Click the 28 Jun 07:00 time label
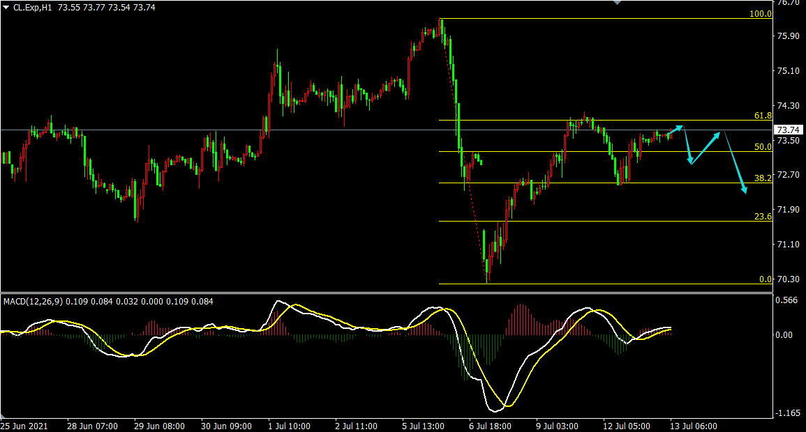Screen dimensions: 806x432 93,426
